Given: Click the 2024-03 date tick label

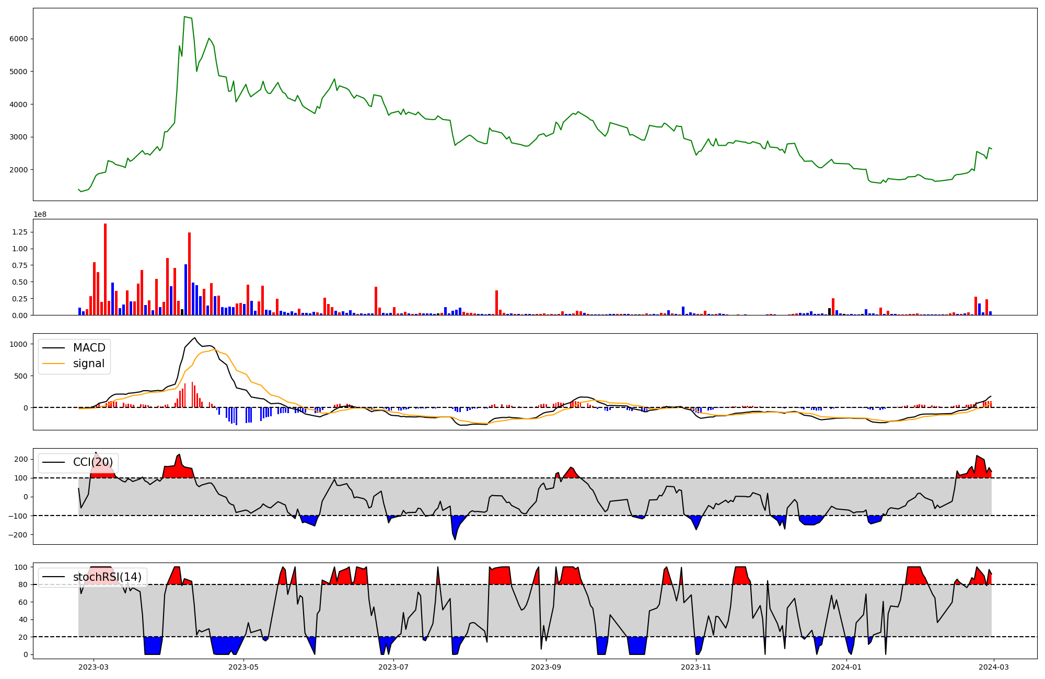Looking at the screenshot, I should [x=993, y=667].
